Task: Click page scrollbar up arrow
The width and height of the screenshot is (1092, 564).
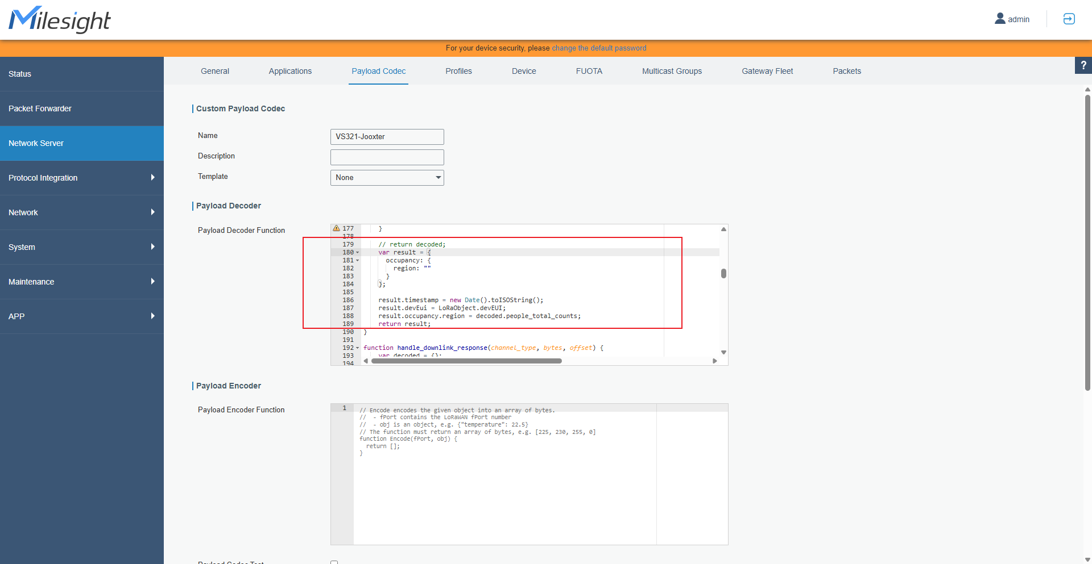Action: tap(1087, 89)
